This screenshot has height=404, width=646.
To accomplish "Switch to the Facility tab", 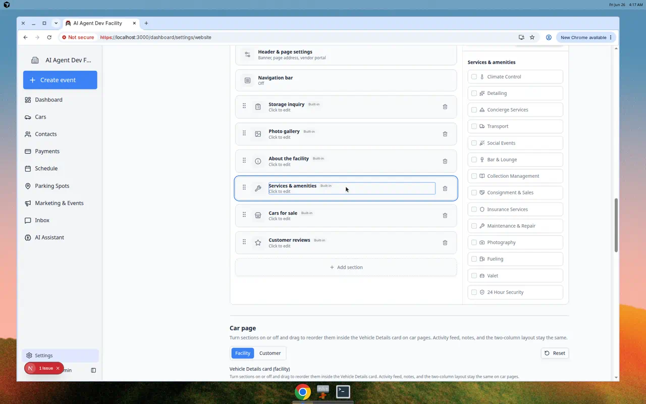I will coord(242,353).
